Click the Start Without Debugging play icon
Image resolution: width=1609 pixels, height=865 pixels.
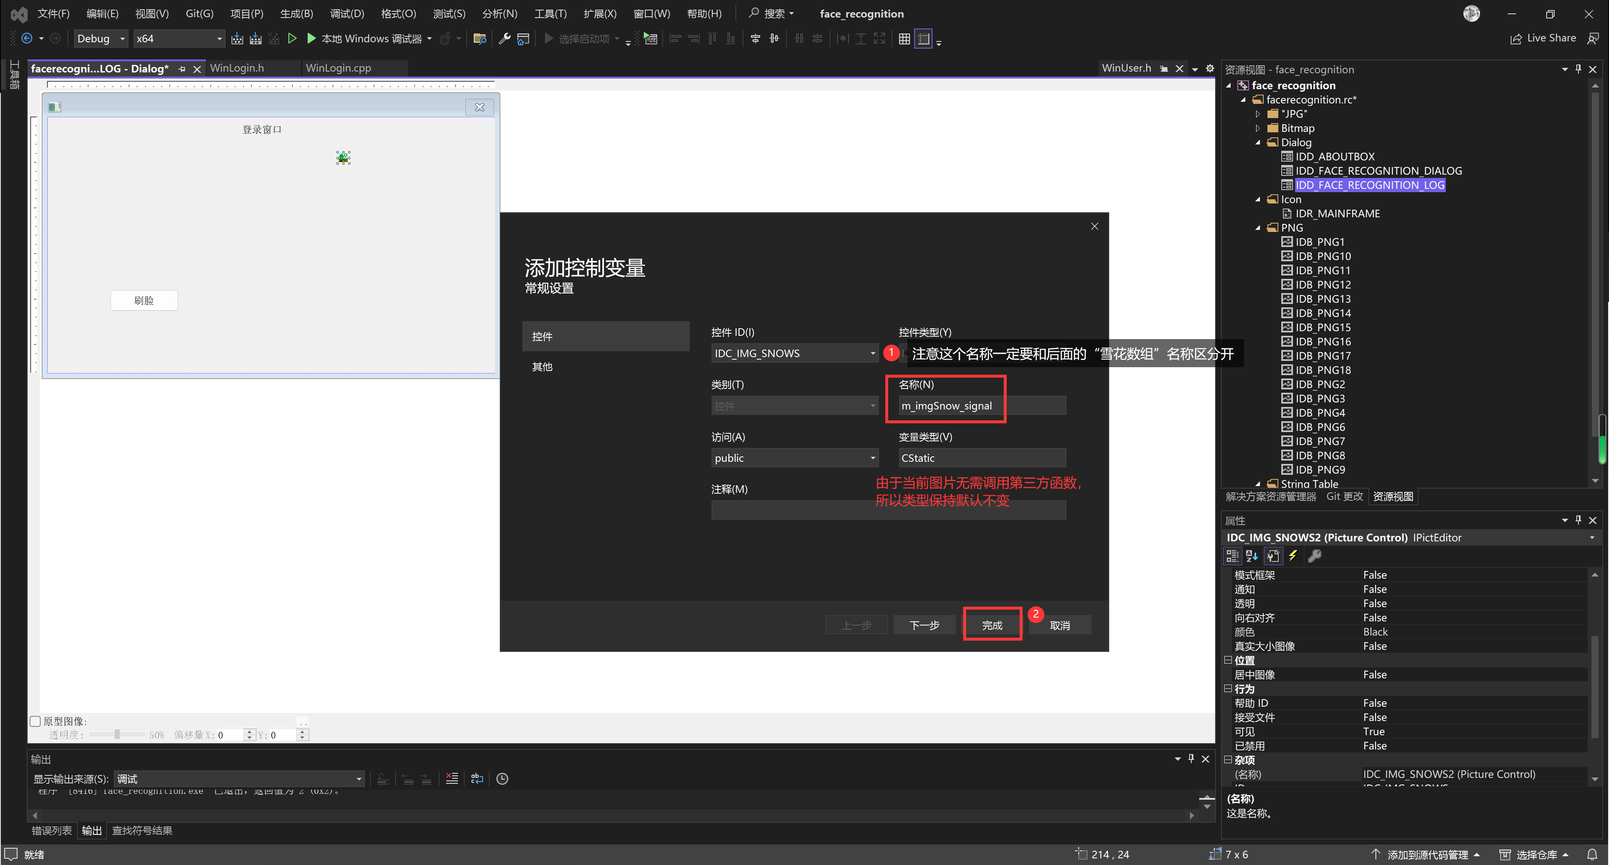coord(292,39)
